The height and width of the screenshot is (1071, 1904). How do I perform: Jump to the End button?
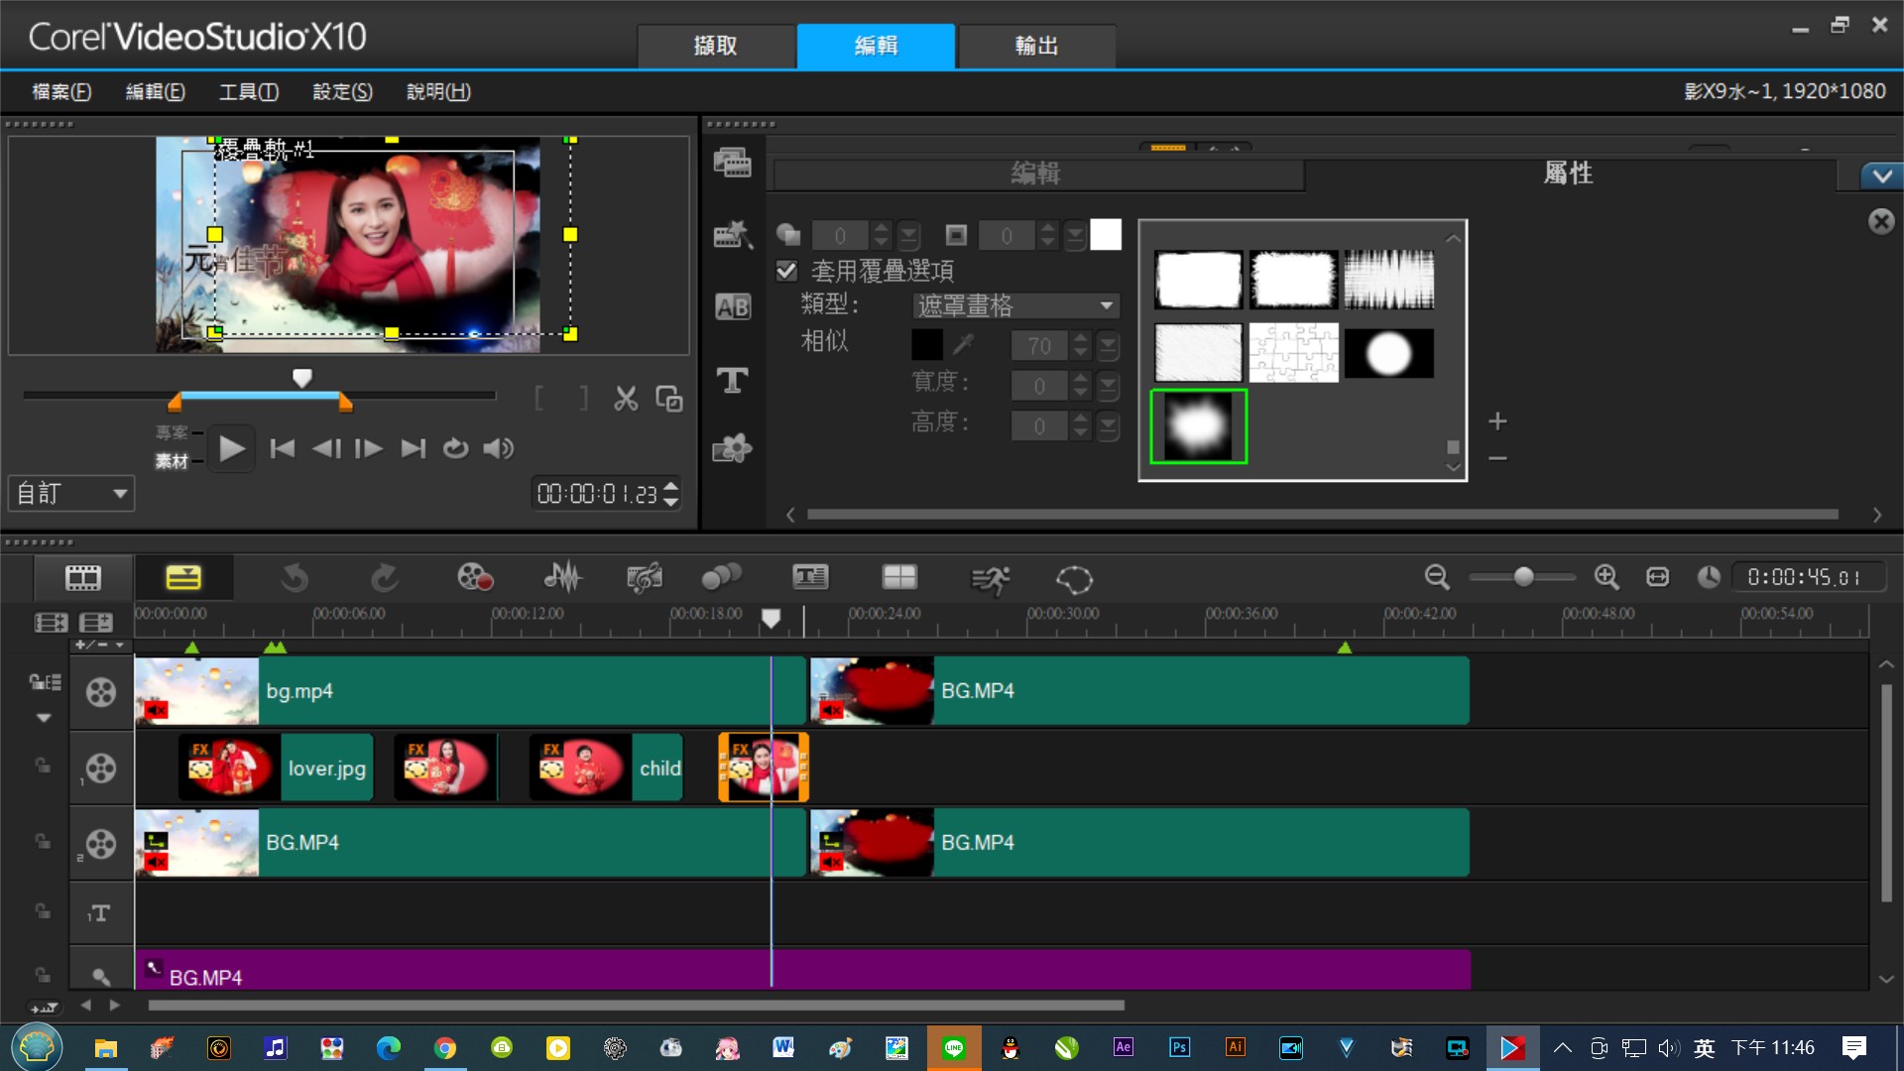tap(413, 448)
